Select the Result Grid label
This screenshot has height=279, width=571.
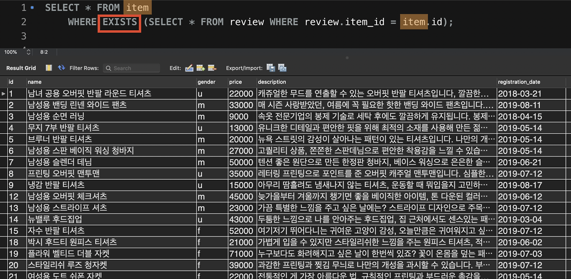click(x=21, y=68)
